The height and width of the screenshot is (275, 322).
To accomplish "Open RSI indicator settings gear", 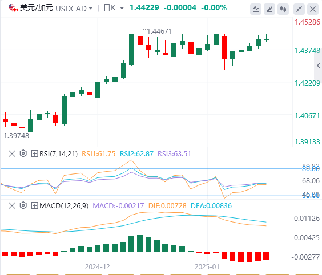I will coord(23,153).
